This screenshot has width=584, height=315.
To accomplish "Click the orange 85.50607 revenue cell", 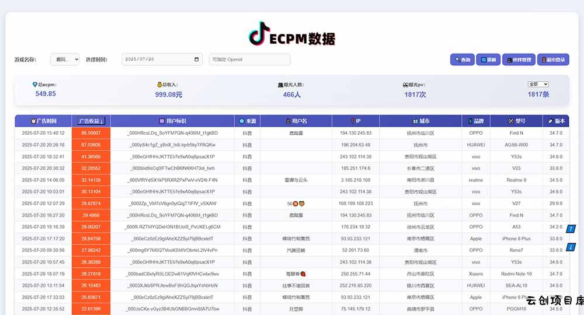I will click(91, 133).
